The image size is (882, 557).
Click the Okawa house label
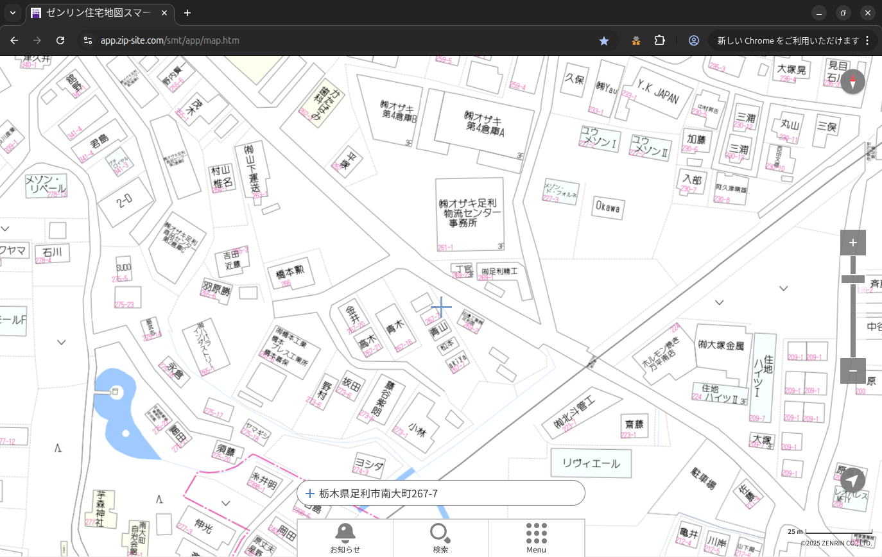(x=607, y=207)
